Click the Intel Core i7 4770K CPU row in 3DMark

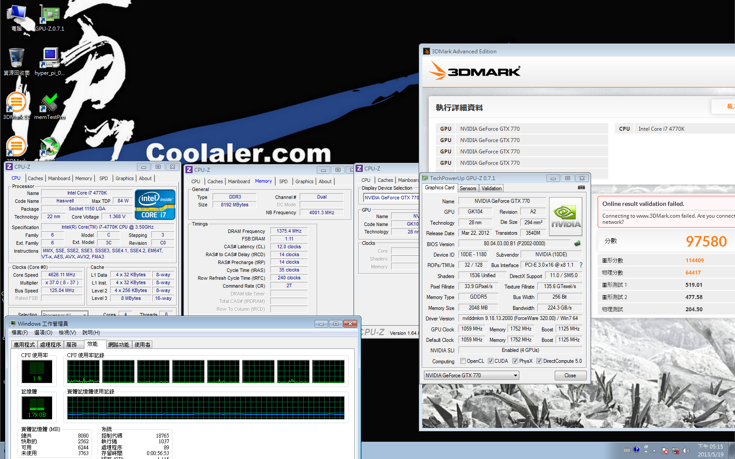[675, 129]
